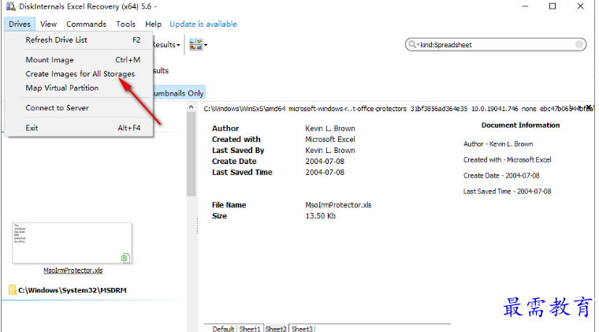Minimize the Excel Recovery window
The height and width of the screenshot is (332, 599).
click(x=525, y=6)
